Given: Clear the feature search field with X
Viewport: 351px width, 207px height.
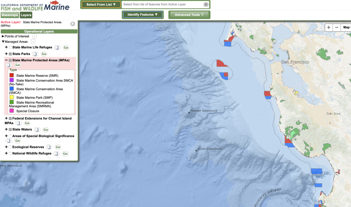Looking at the screenshot, I should 206,4.
